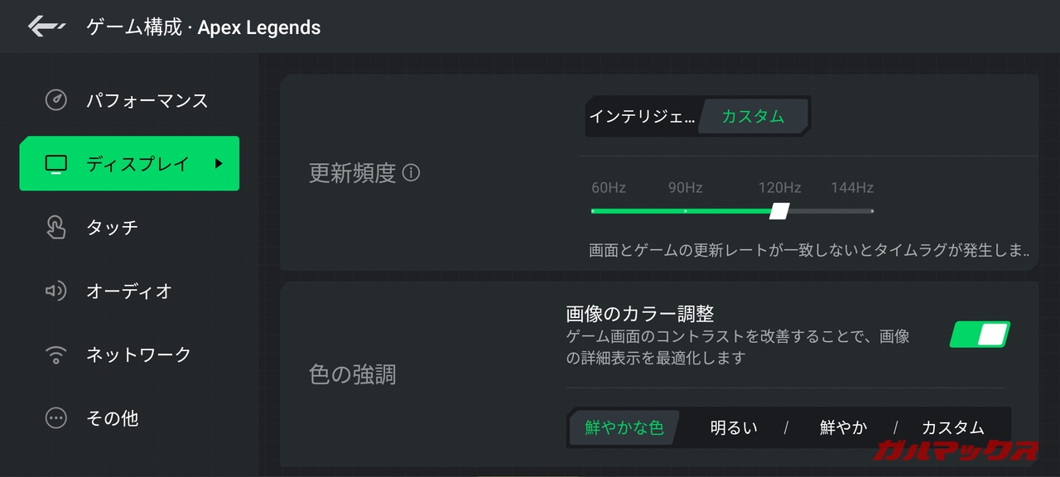Click the 更新頻度 info icon
Viewport: 1060px width, 477px height.
click(411, 173)
